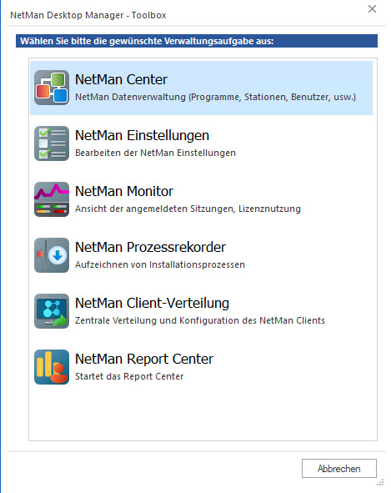This screenshot has width=391, height=493.
Task: Click the window resize grip
Action: (x=381, y=482)
